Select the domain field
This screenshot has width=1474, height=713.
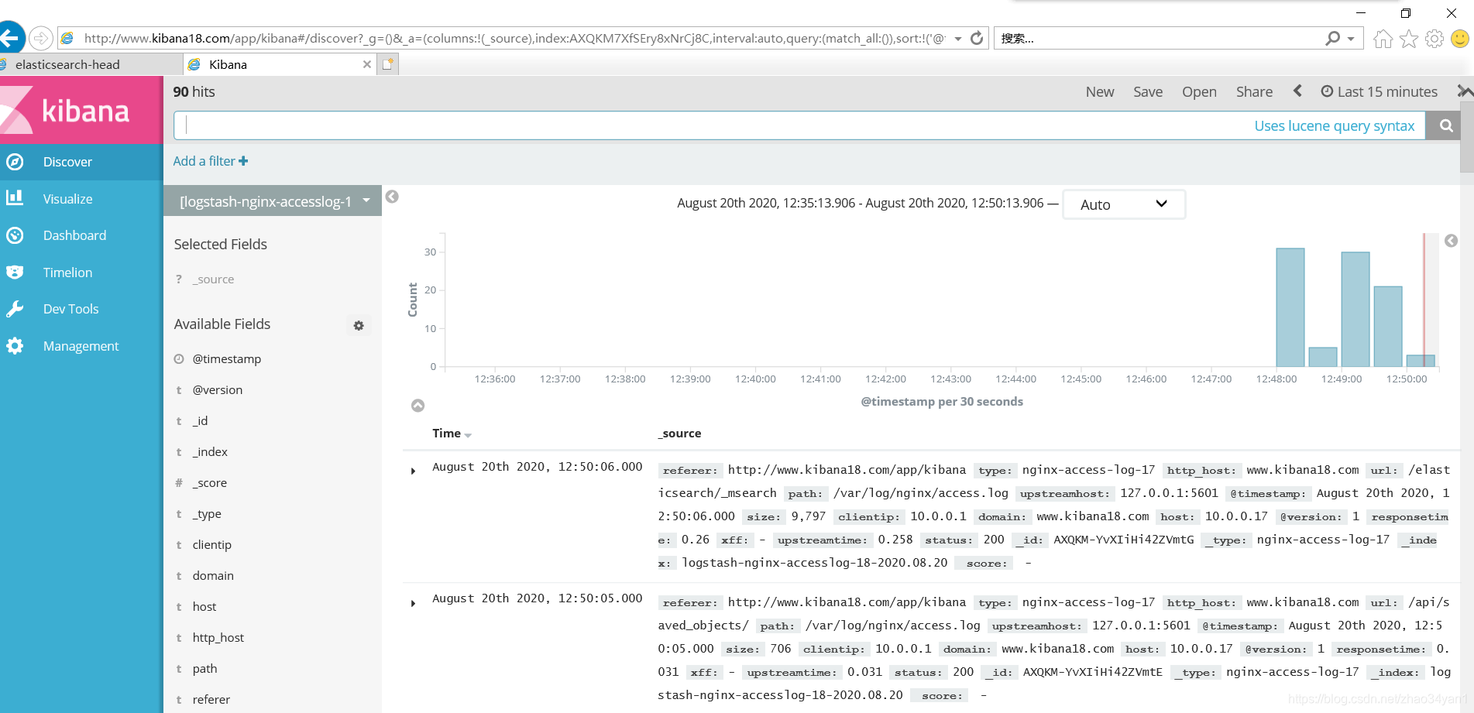pyautogui.click(x=213, y=576)
